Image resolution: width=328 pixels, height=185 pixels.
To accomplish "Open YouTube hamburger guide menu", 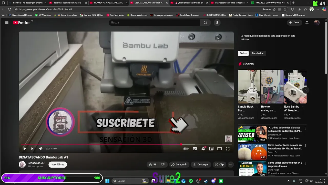I will click(x=7, y=23).
